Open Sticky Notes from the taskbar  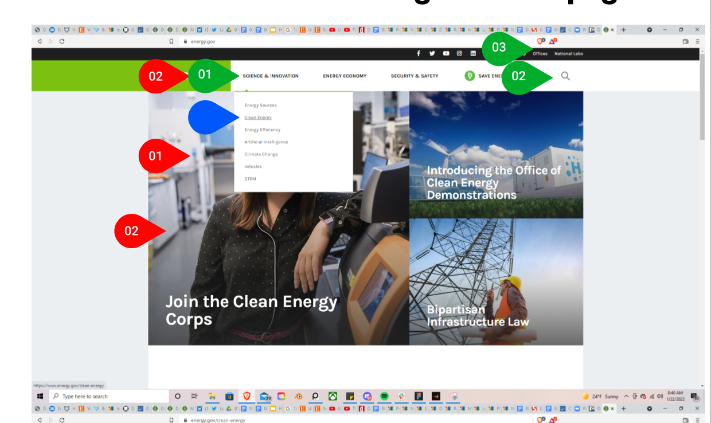[x=350, y=396]
